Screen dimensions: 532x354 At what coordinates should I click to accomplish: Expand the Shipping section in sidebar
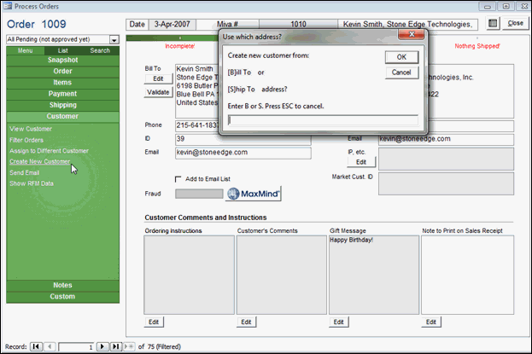pyautogui.click(x=61, y=105)
